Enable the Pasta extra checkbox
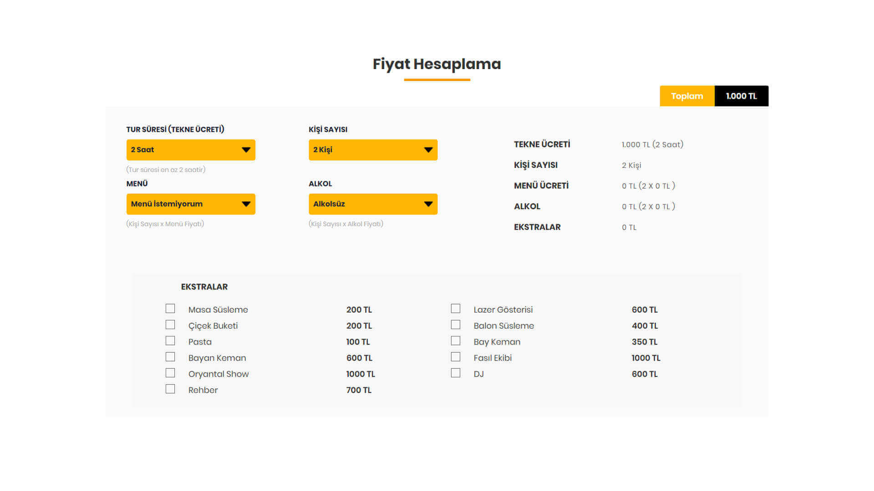 pyautogui.click(x=170, y=341)
